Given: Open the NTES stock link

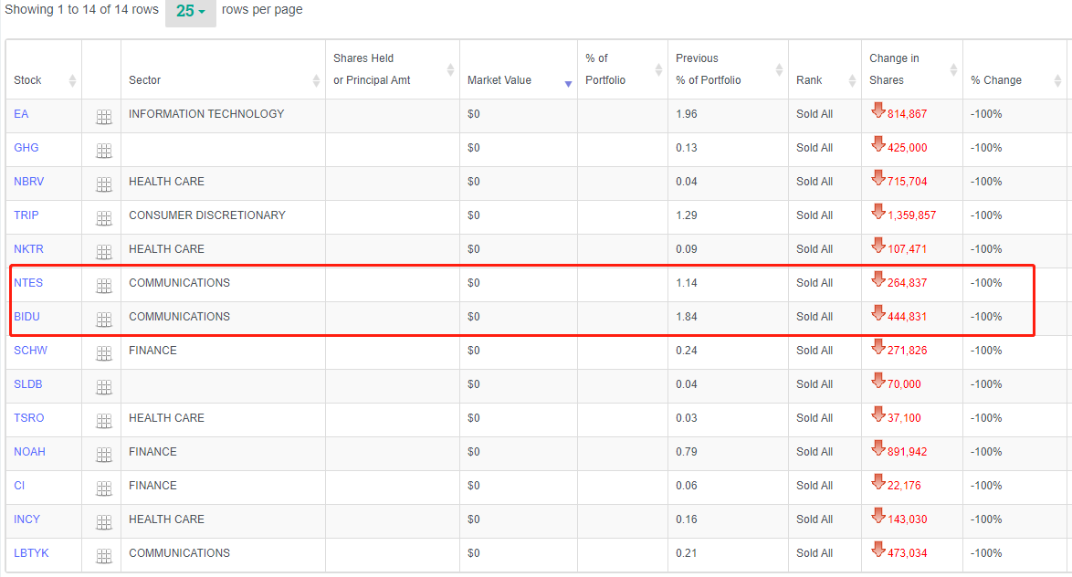Looking at the screenshot, I should tap(28, 283).
